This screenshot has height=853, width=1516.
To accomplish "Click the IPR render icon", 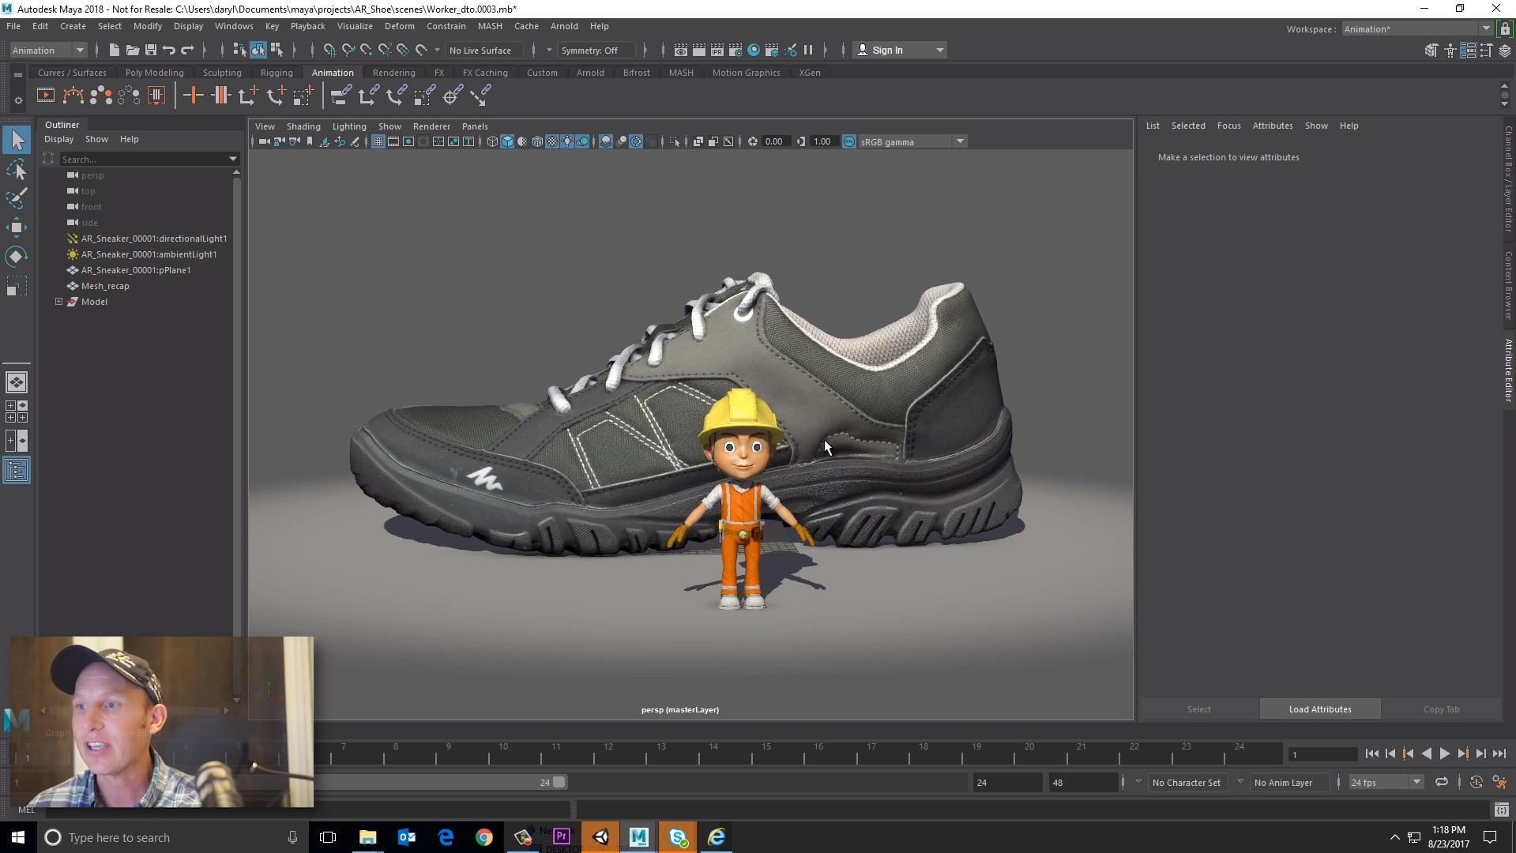I will (717, 50).
